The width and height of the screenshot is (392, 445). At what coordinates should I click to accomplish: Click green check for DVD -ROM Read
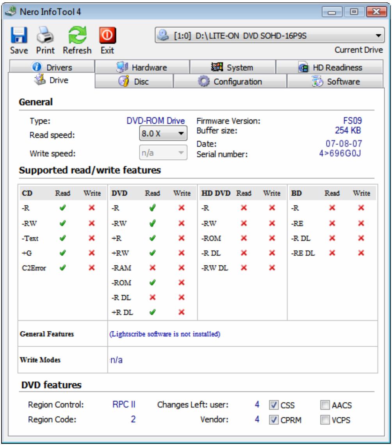tap(152, 282)
